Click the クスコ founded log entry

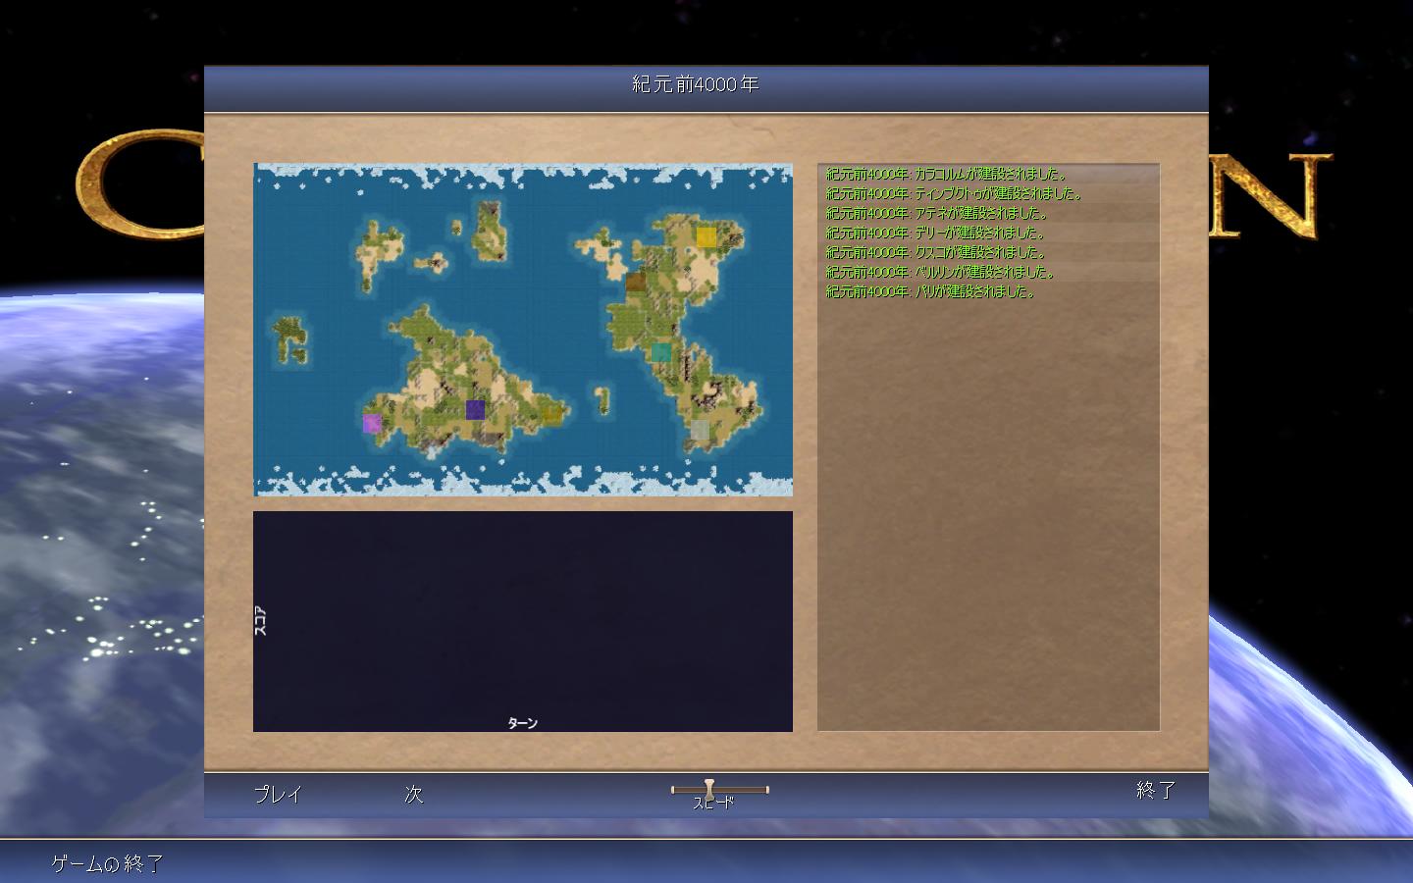coord(988,252)
